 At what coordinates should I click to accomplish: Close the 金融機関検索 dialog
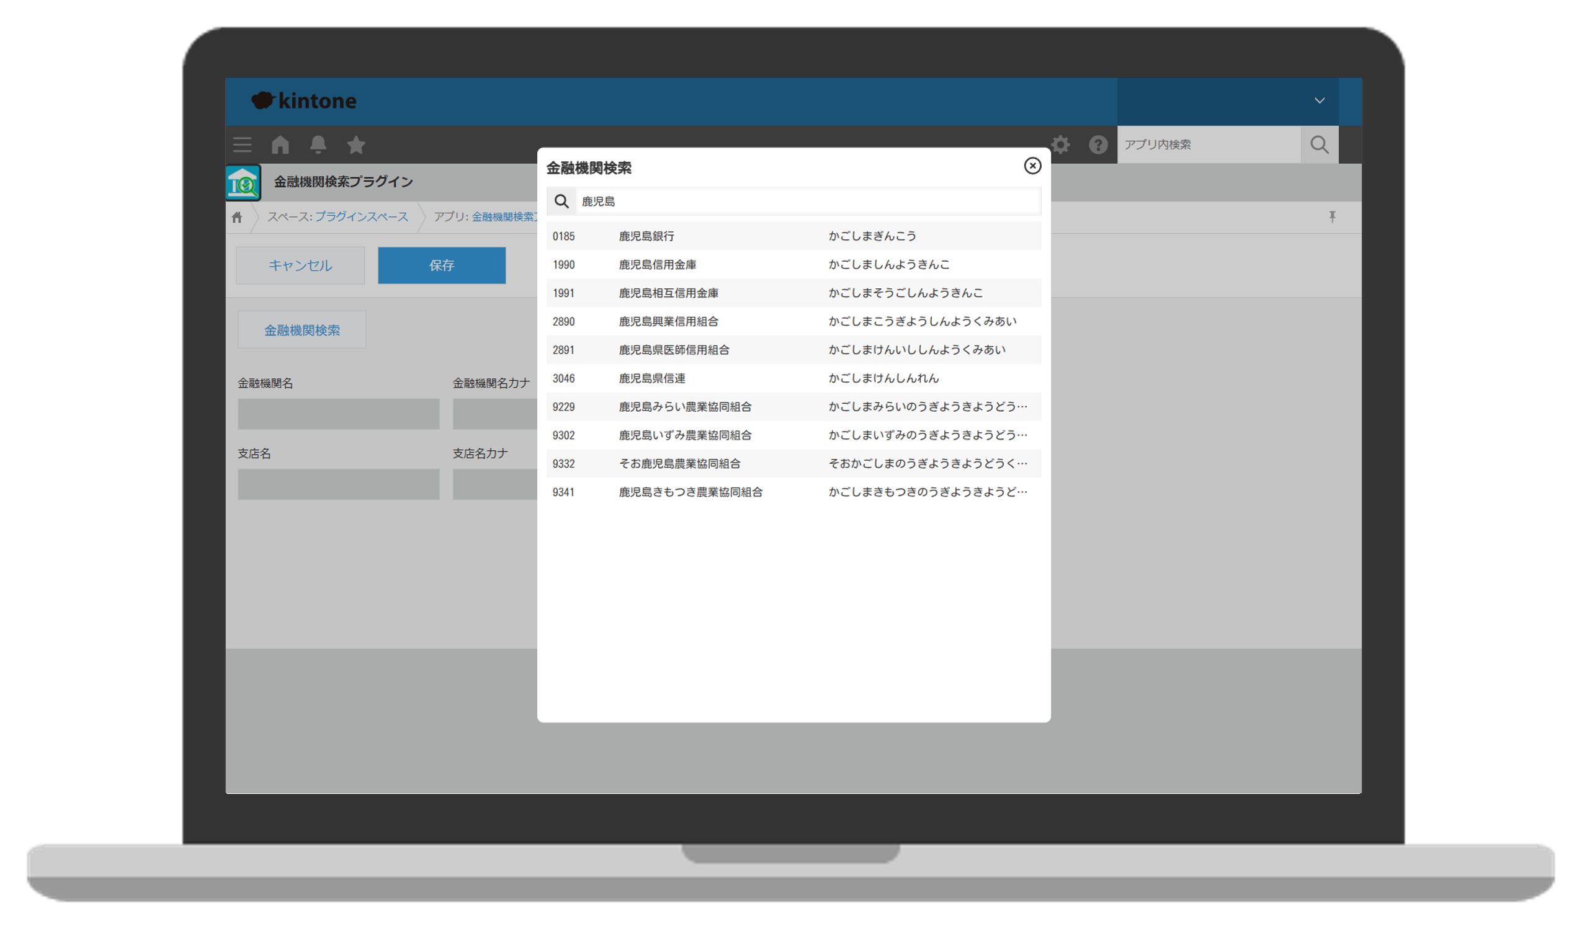point(1032,166)
